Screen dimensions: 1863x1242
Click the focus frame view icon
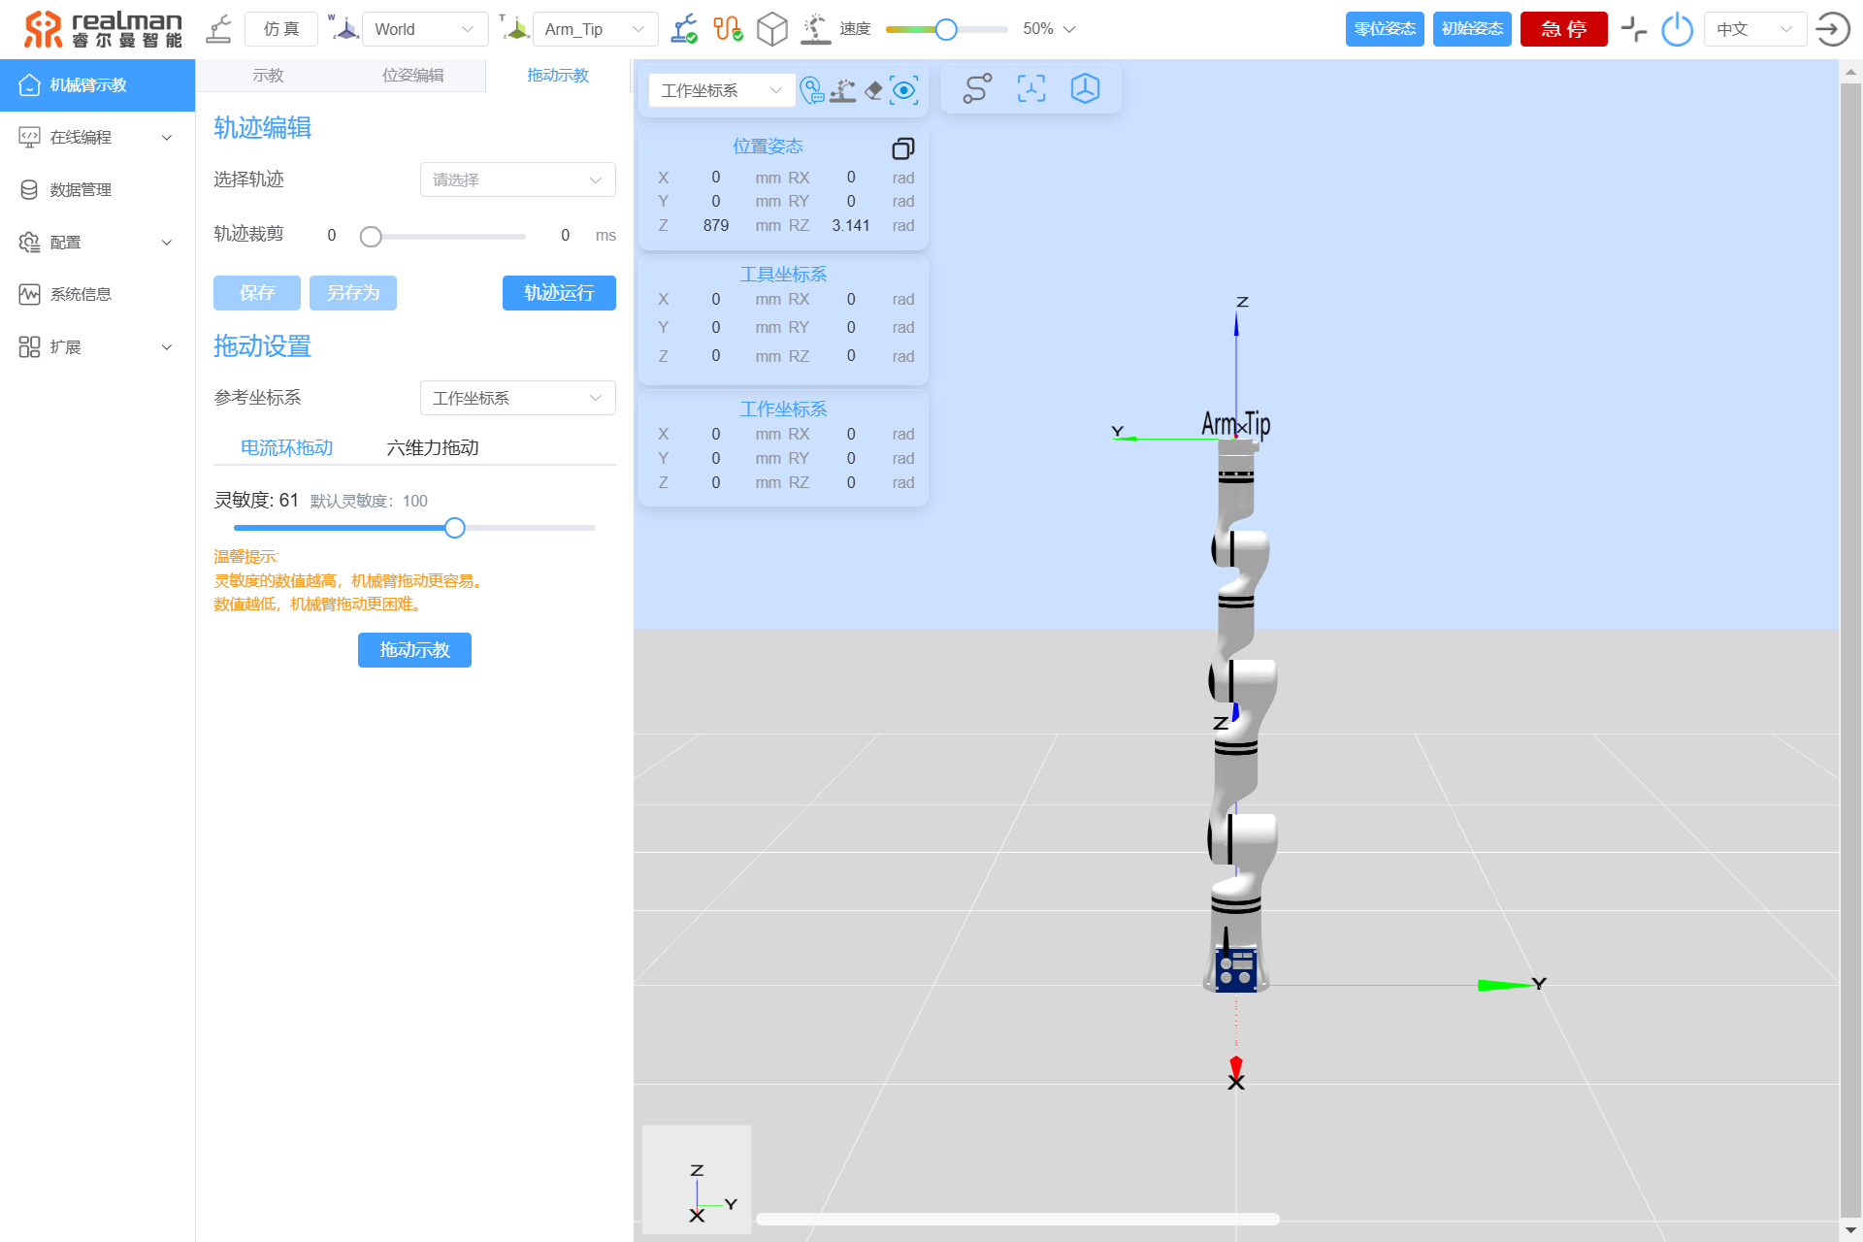tap(1030, 89)
